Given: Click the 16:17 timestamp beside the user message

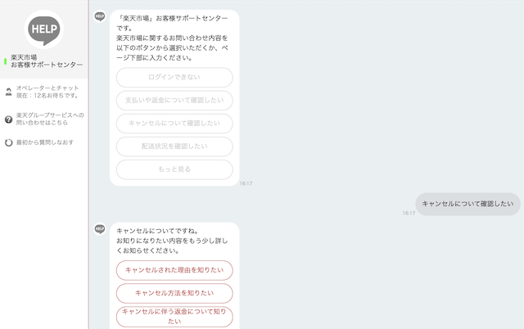Looking at the screenshot, I should 409,213.
